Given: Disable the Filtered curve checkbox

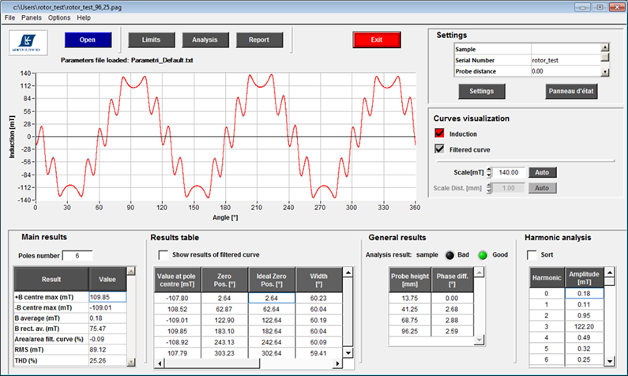Looking at the screenshot, I should [x=440, y=149].
